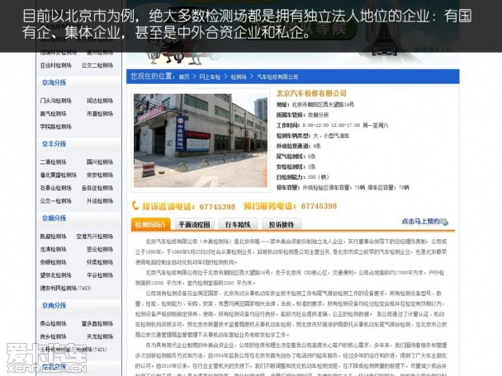The image size is (502, 376).
Task: Open the 京顺分所 section heading
Action: 54,219
